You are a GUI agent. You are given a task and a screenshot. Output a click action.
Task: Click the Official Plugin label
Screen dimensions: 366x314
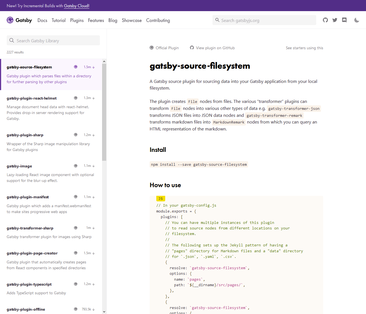tap(167, 48)
